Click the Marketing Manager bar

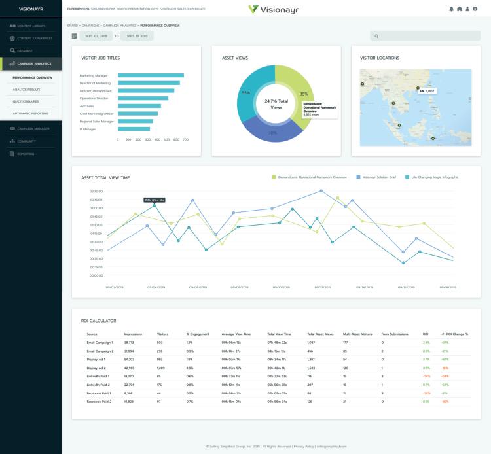tap(151, 75)
